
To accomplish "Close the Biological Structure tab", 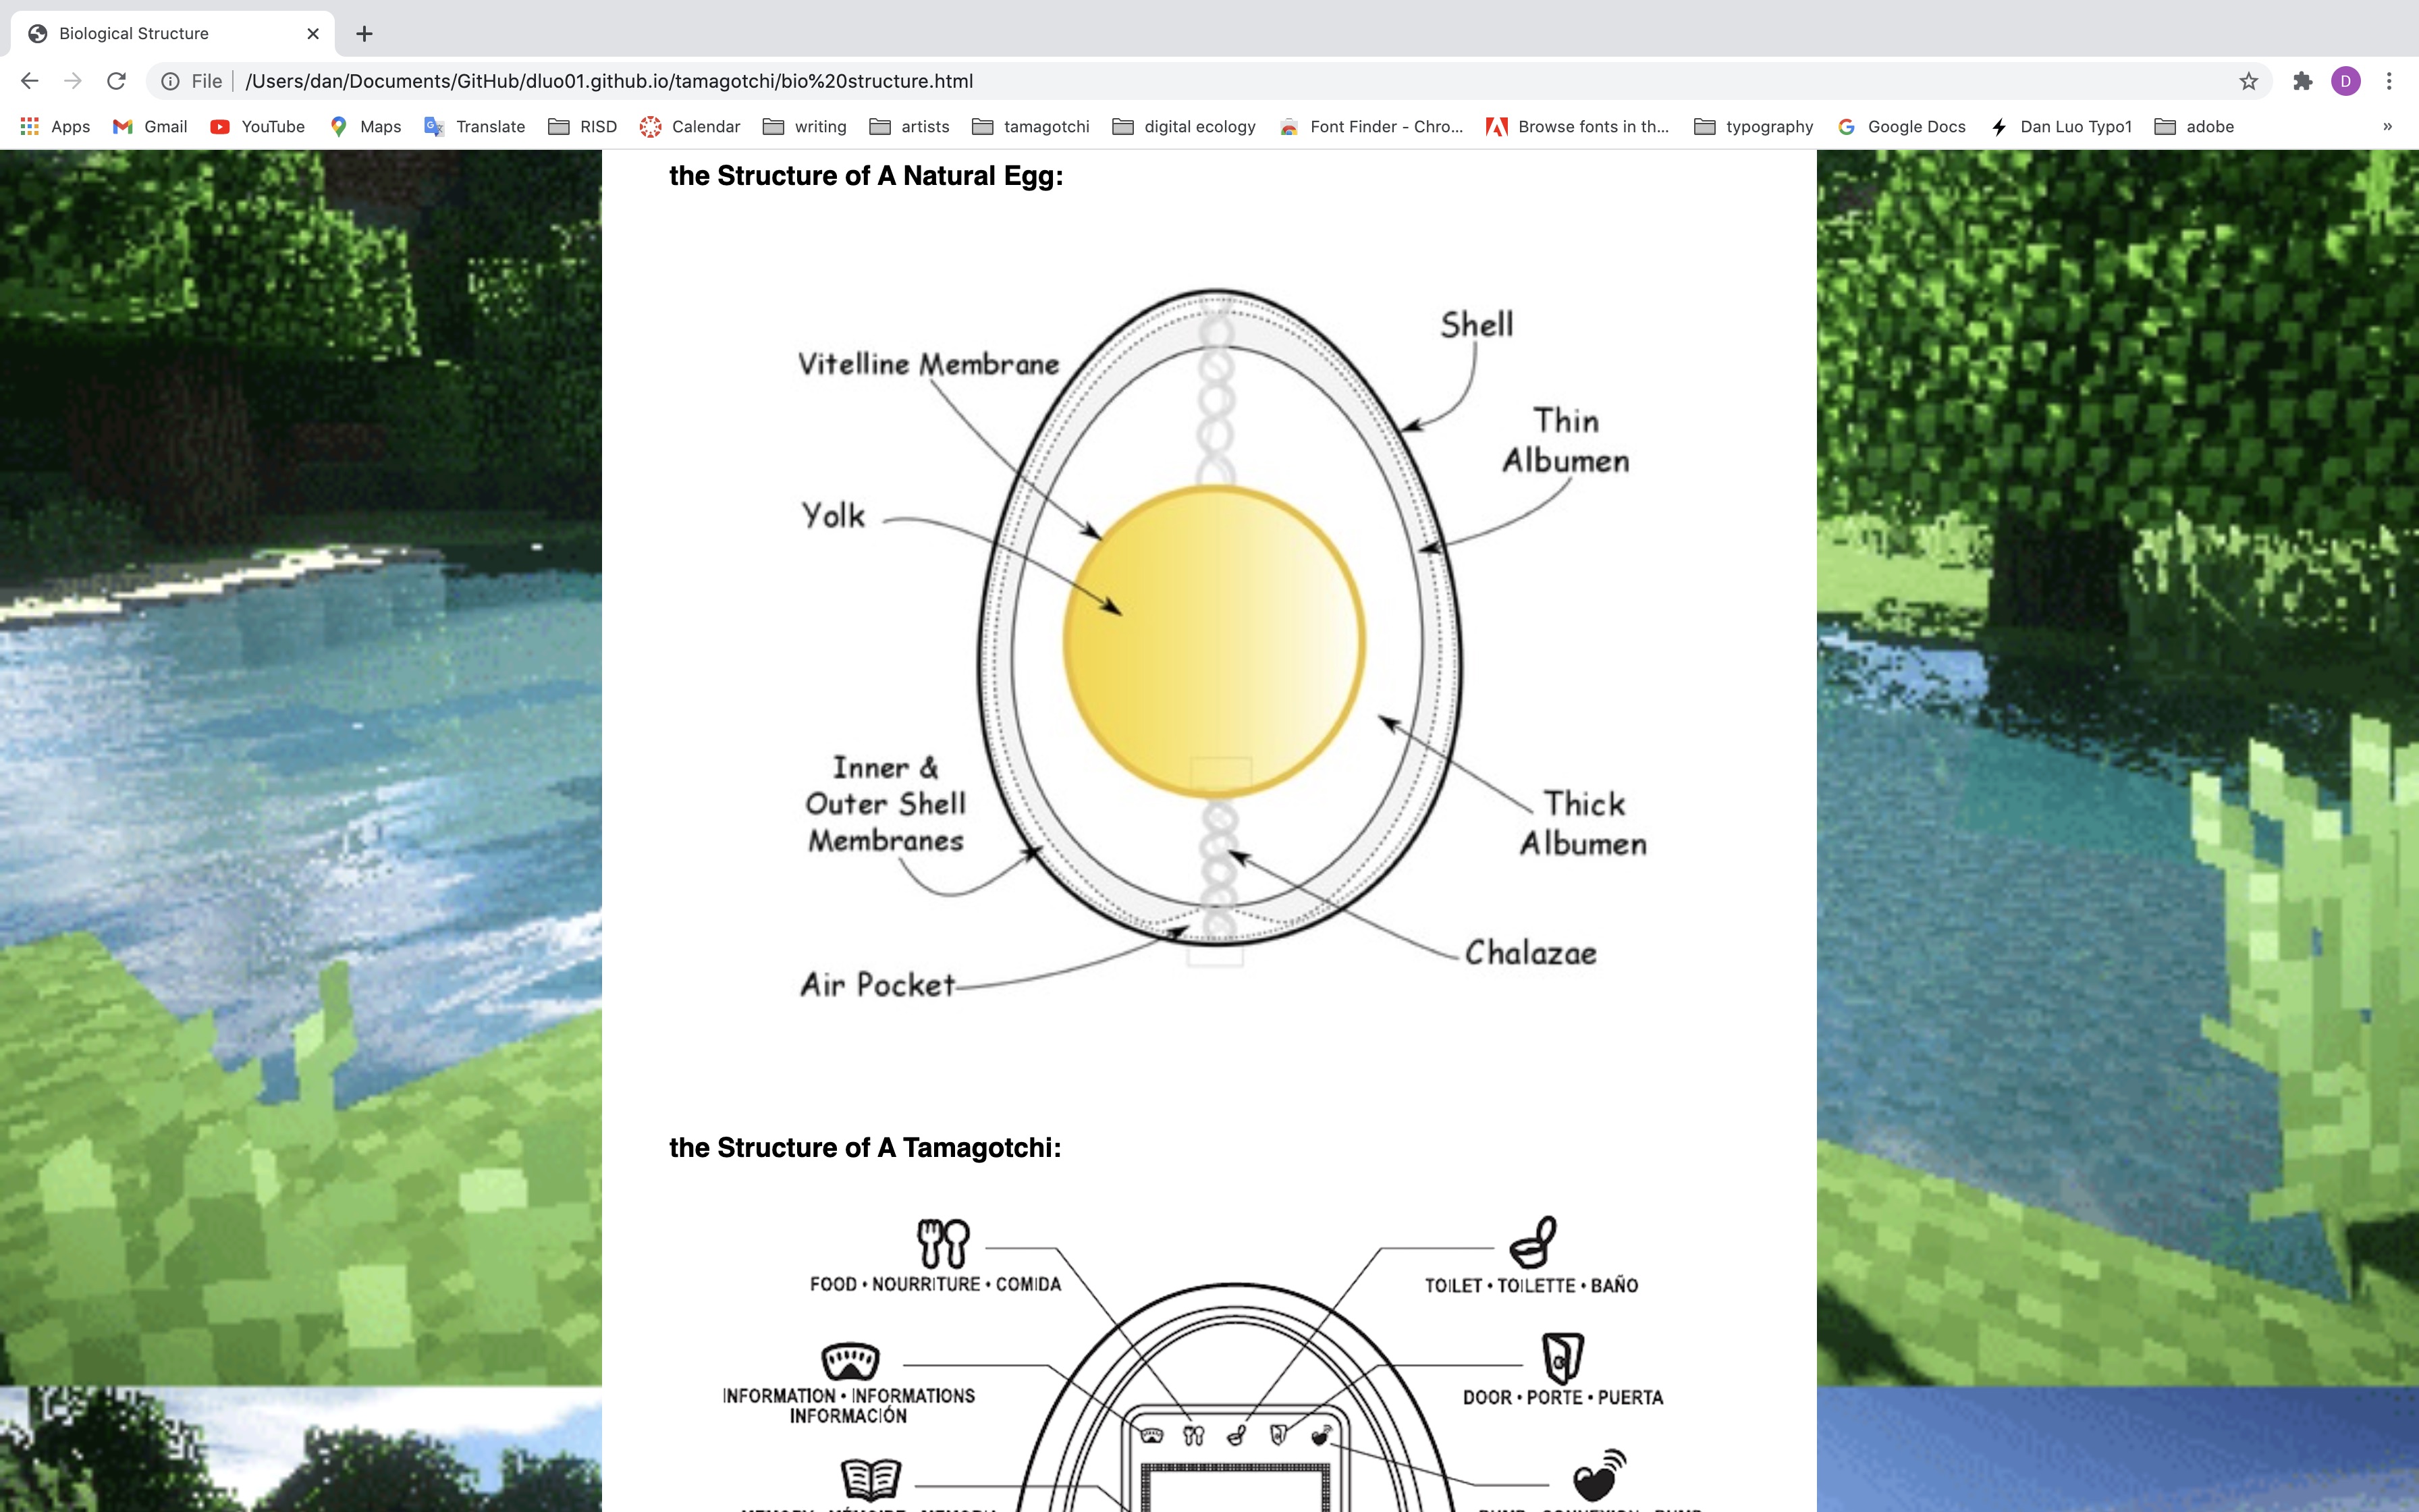I will tap(313, 33).
